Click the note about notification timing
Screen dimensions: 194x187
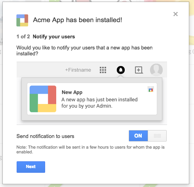(90, 149)
